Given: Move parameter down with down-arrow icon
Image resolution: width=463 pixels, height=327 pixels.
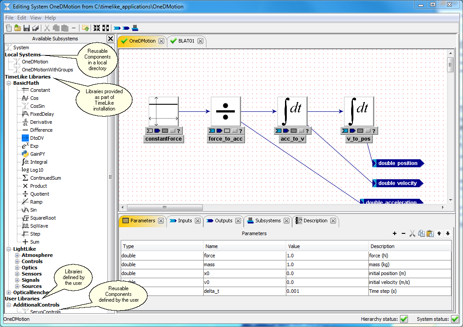Looking at the screenshot, I should pos(447,233).
